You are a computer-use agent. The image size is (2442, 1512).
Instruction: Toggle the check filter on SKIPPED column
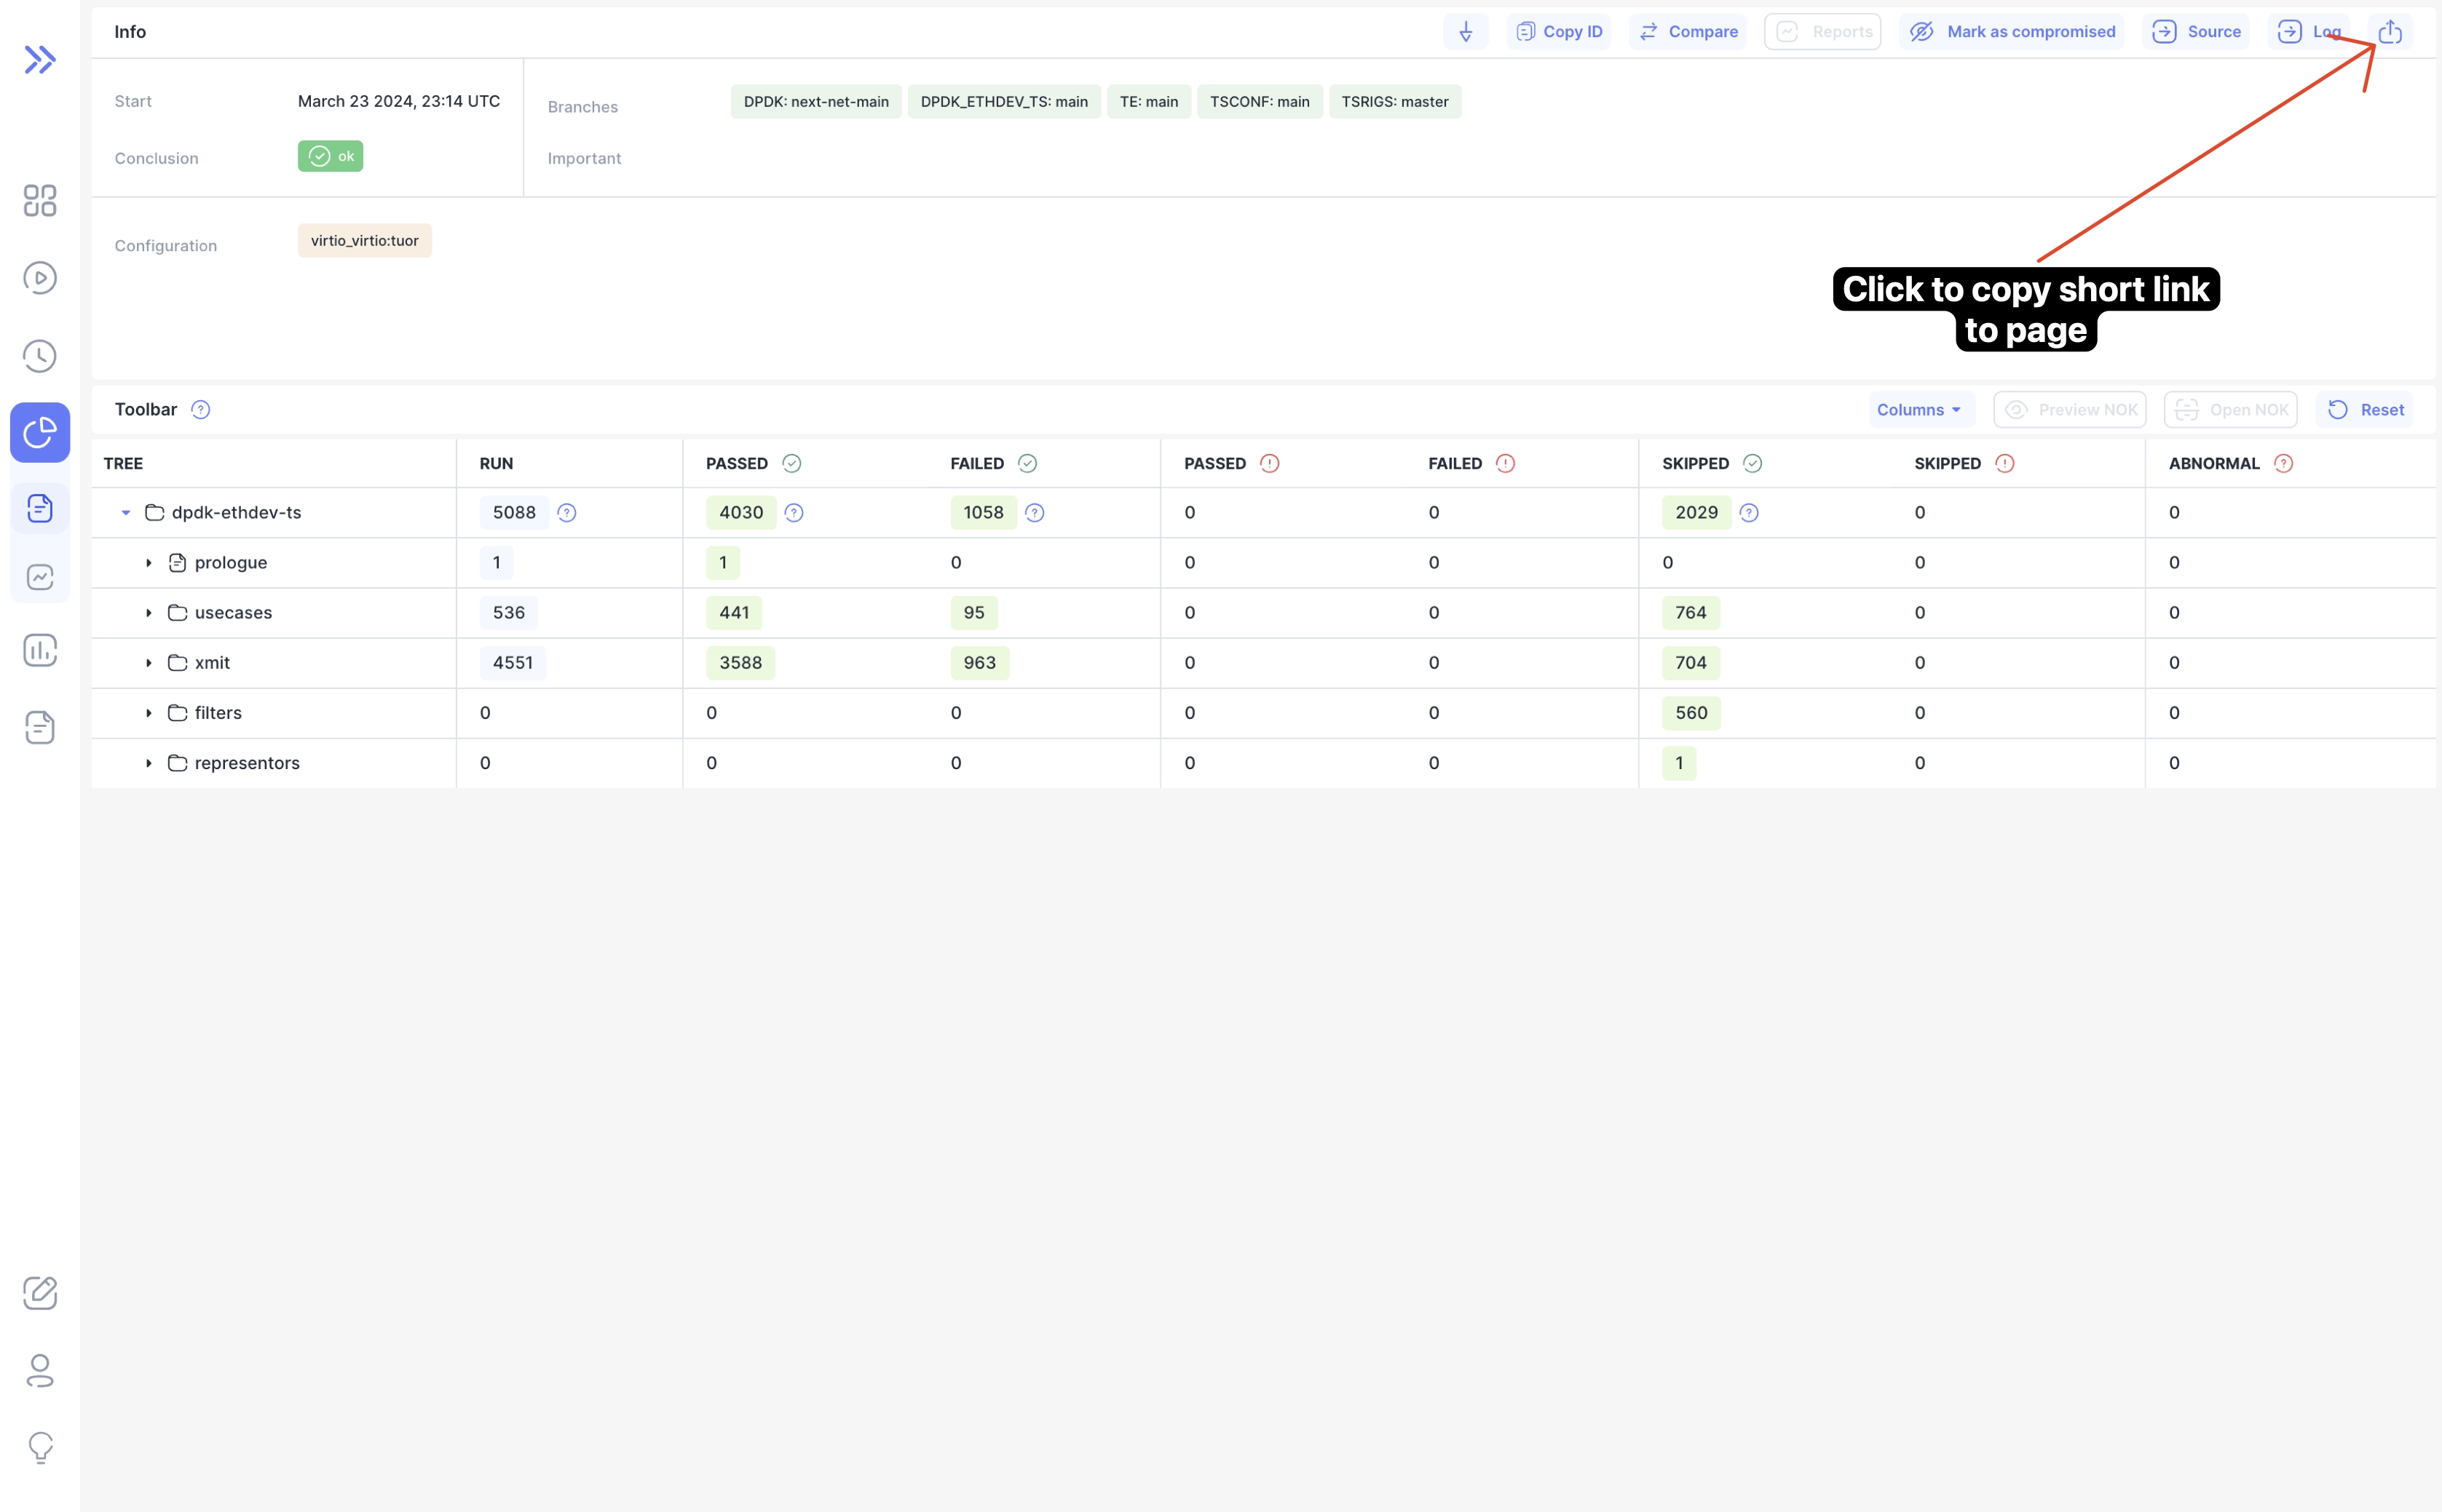pos(1752,463)
